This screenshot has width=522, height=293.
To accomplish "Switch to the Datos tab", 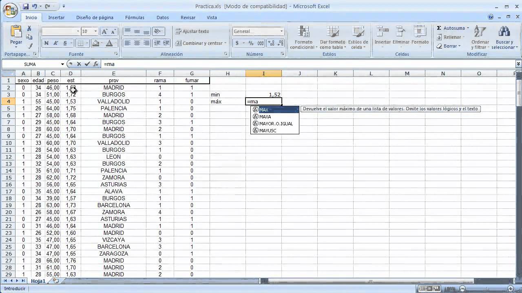I will tap(163, 17).
